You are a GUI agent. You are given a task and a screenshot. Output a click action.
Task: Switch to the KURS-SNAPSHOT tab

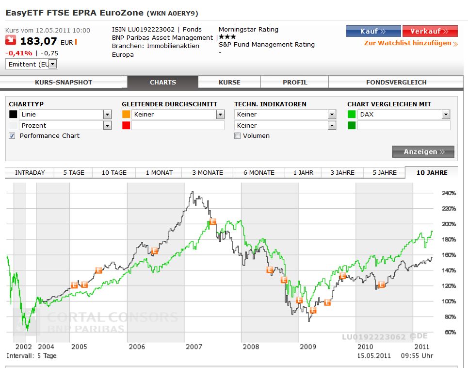63,82
